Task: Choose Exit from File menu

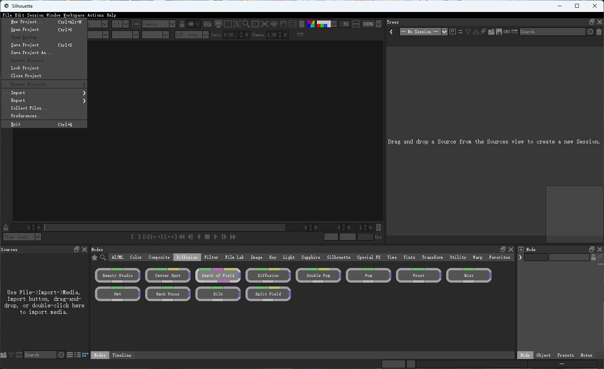Action: click(x=44, y=125)
